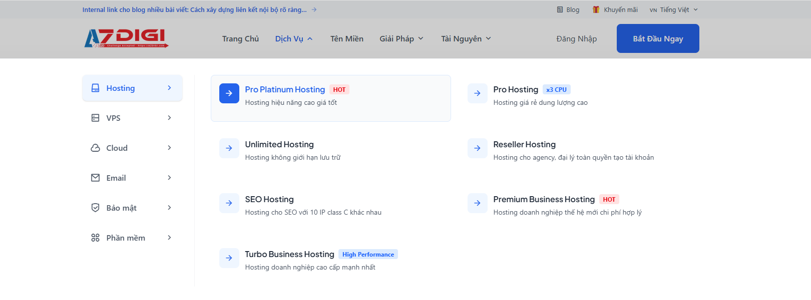Open the Giải Pháp dropdown chevron
Image resolution: width=811 pixels, height=300 pixels.
(421, 38)
